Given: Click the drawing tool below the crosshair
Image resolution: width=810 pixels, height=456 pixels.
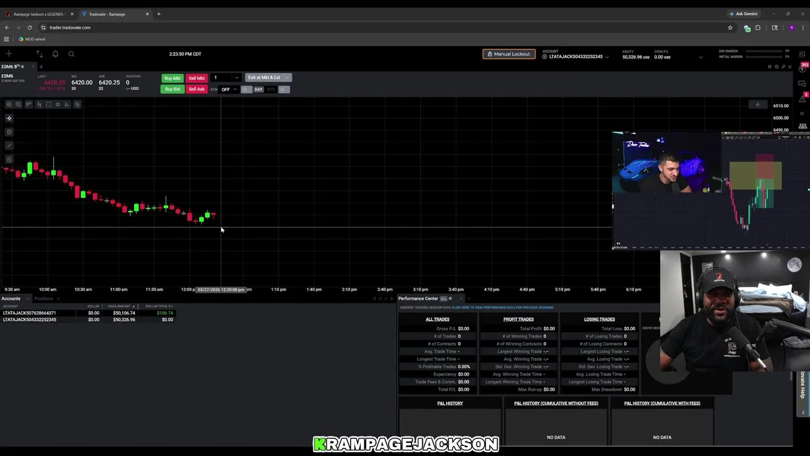Looking at the screenshot, I should 9,132.
